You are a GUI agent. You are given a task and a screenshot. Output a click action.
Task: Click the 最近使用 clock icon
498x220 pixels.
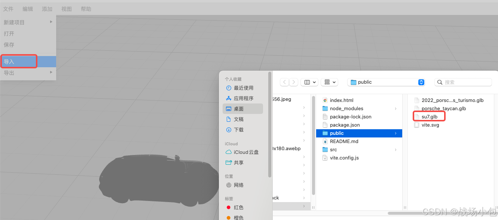[x=229, y=88]
